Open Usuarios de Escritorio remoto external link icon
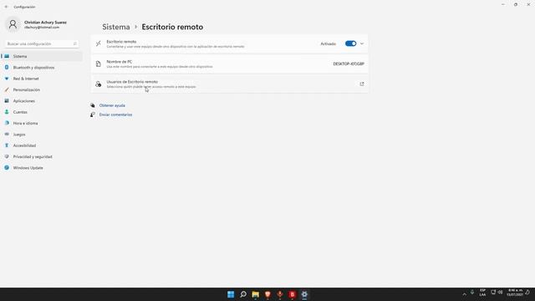The height and width of the screenshot is (301, 535). tap(362, 84)
